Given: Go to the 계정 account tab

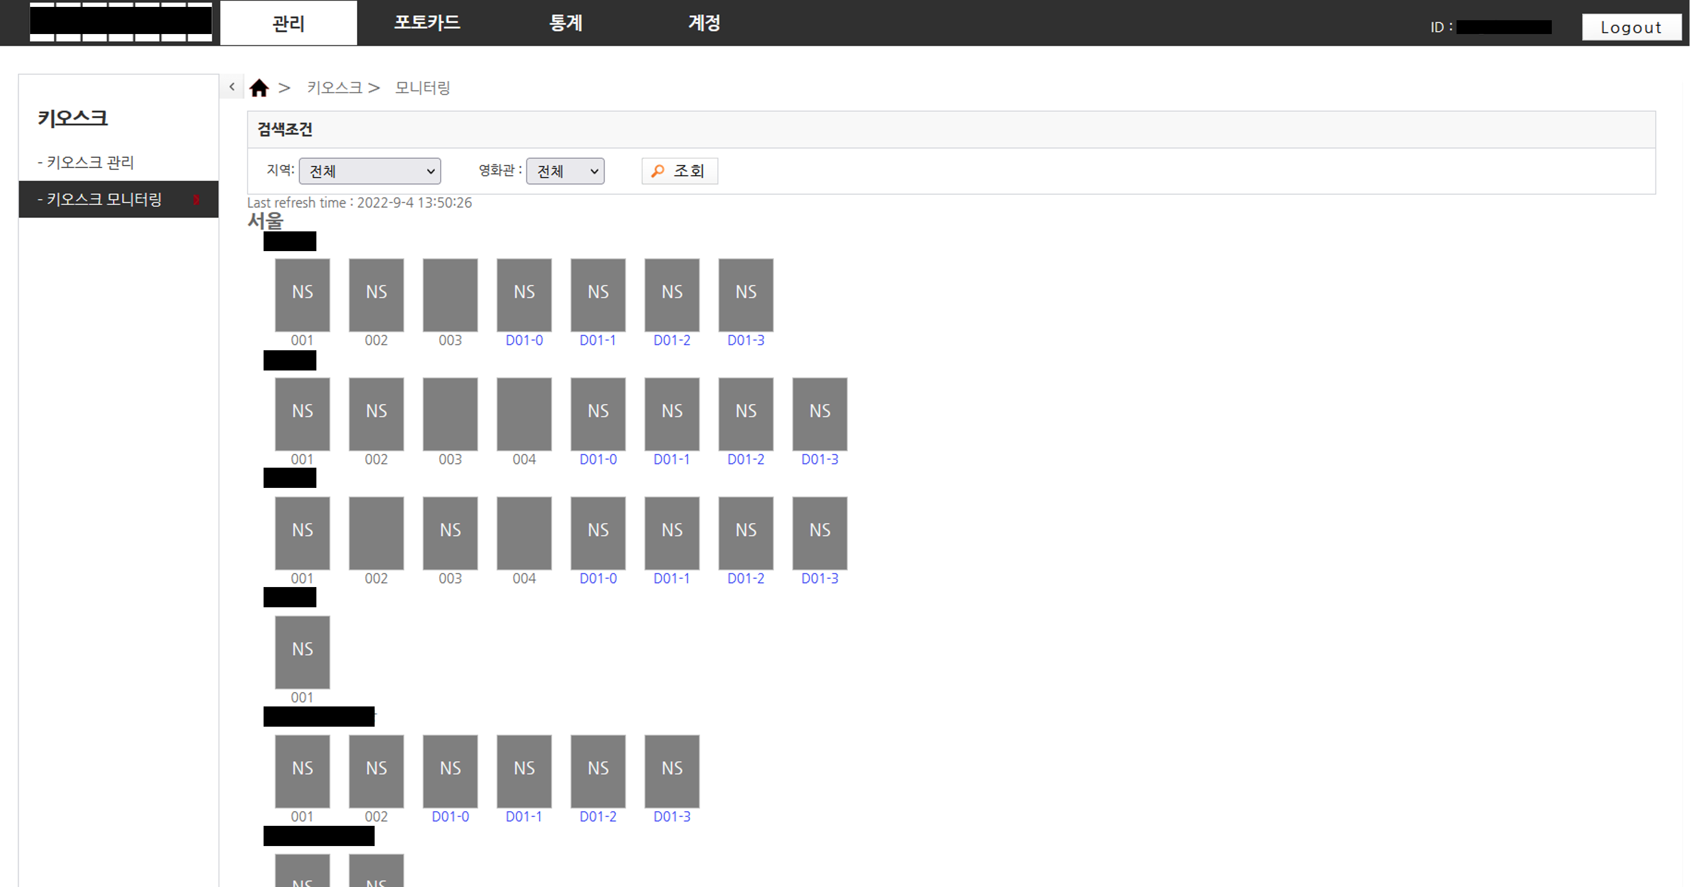Looking at the screenshot, I should coord(704,23).
